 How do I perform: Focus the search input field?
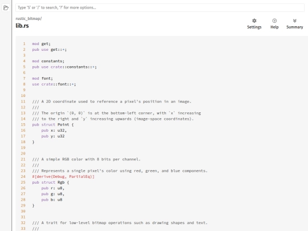160,7
